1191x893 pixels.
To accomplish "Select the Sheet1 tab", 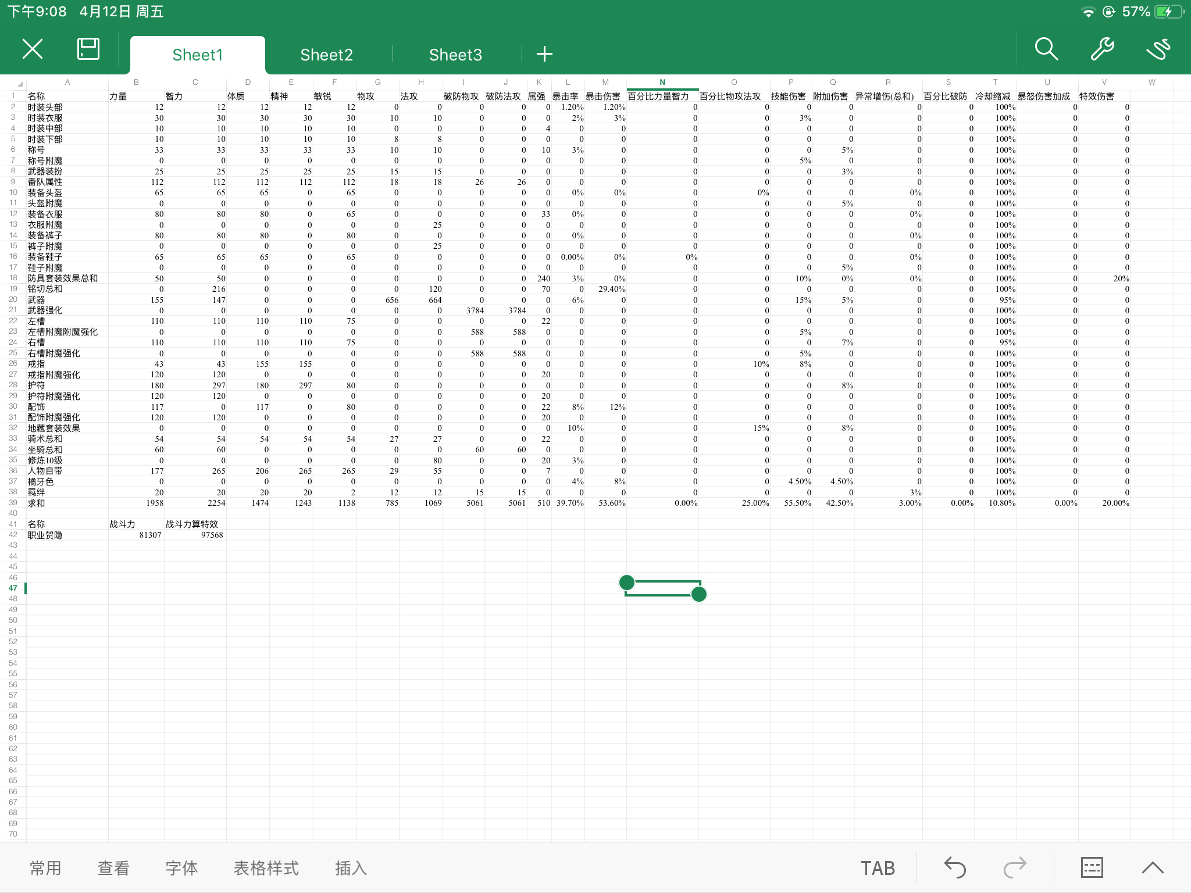I will click(198, 55).
